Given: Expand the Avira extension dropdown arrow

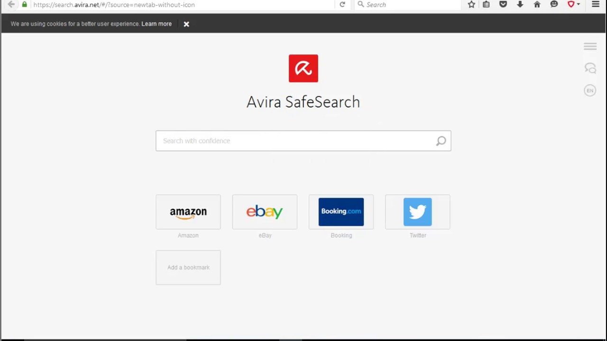Looking at the screenshot, I should pos(578,4).
